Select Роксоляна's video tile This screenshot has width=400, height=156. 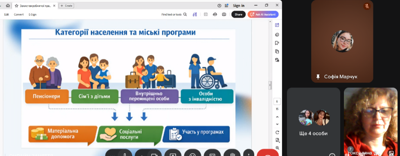pos(371,122)
